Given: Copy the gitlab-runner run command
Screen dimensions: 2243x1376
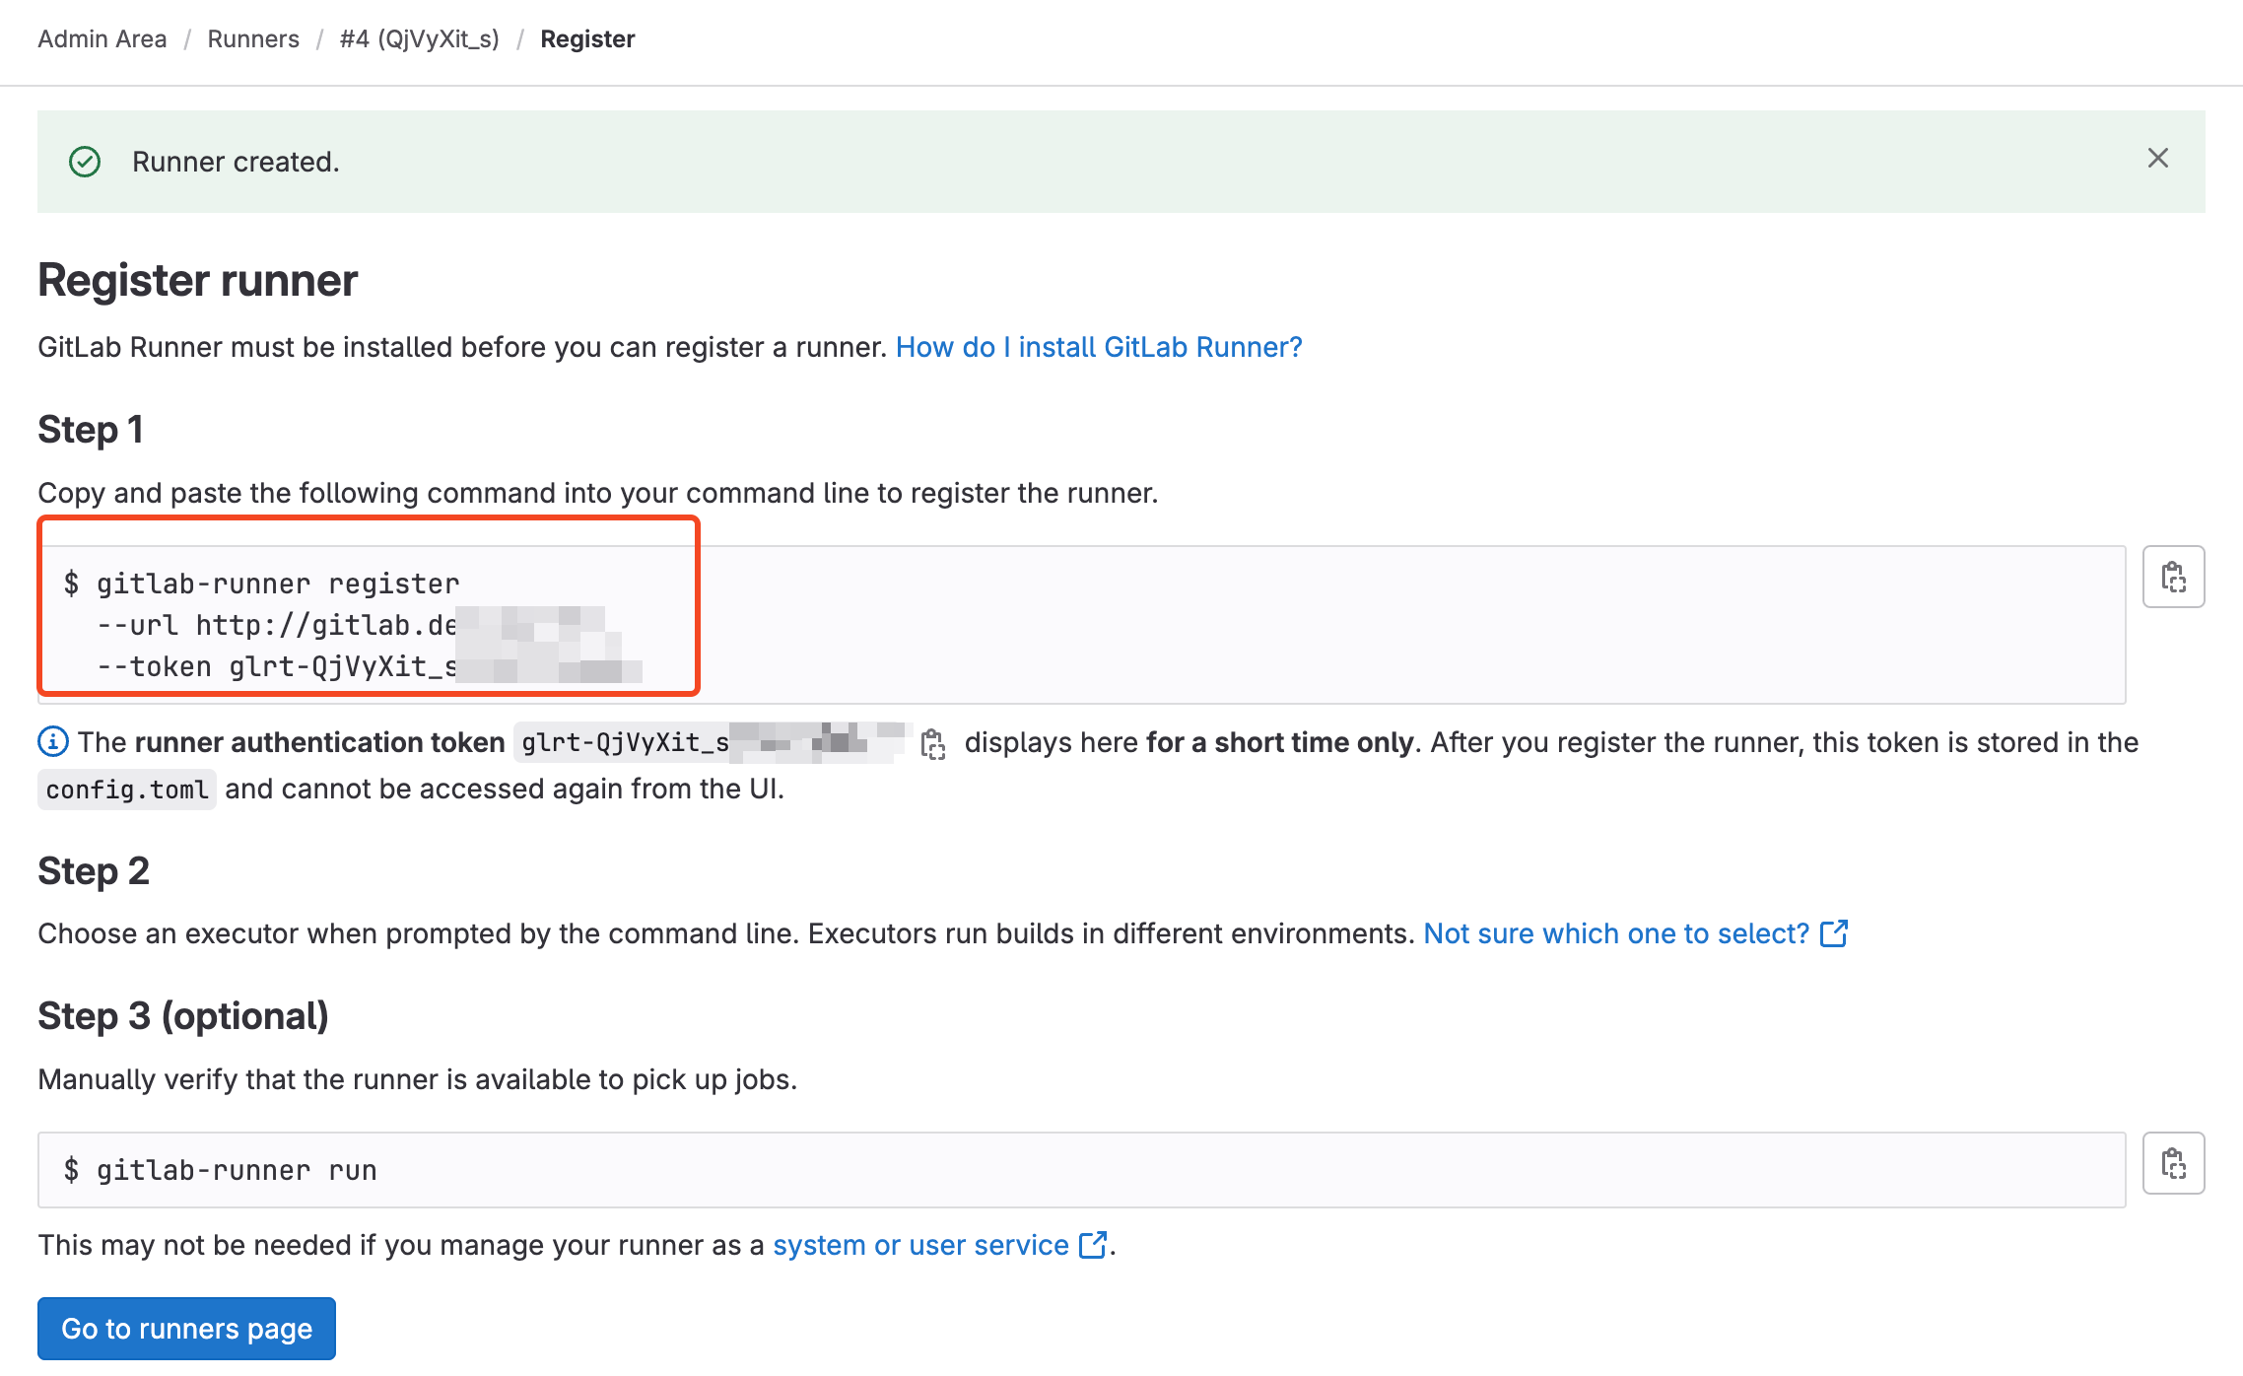Looking at the screenshot, I should (x=2173, y=1163).
